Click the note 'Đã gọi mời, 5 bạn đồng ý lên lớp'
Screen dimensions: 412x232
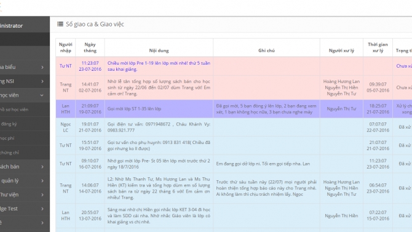point(266,109)
